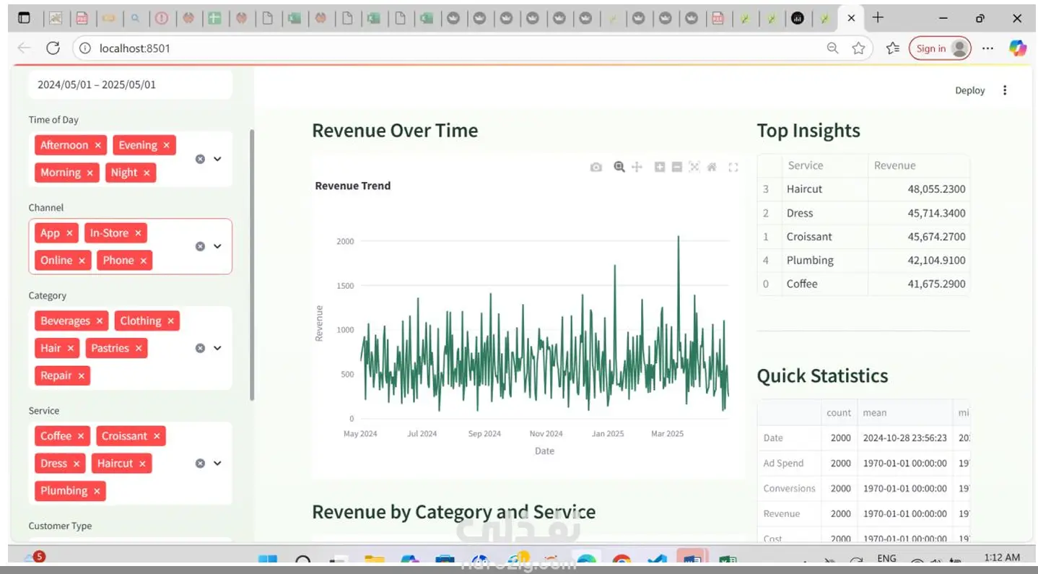Select the 41,675.2900 revenue cell
1038x574 pixels.
(x=919, y=284)
